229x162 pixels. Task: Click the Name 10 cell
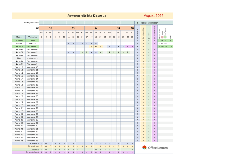click(19, 67)
